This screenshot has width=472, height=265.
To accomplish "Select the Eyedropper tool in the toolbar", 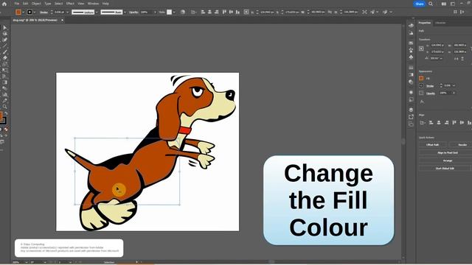I will coord(5,101).
